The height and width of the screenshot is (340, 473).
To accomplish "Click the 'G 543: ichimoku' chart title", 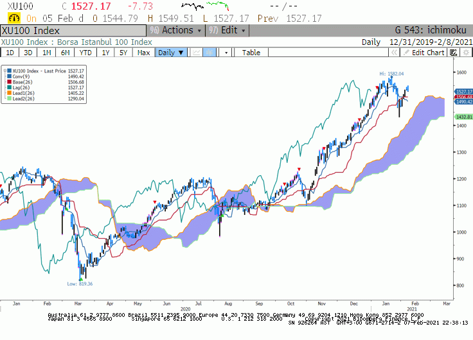I will 431,30.
